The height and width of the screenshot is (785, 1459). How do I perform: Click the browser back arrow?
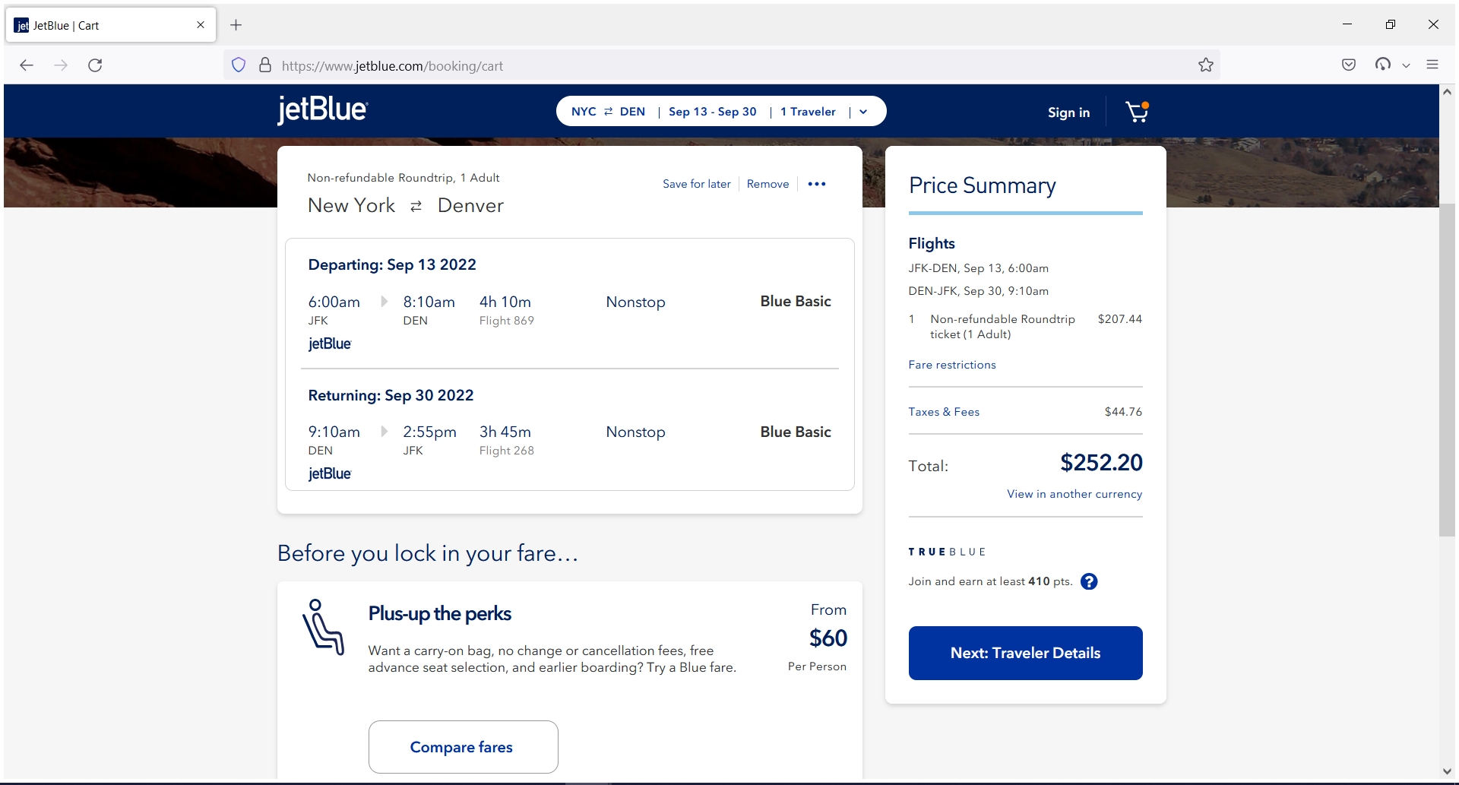tap(27, 65)
